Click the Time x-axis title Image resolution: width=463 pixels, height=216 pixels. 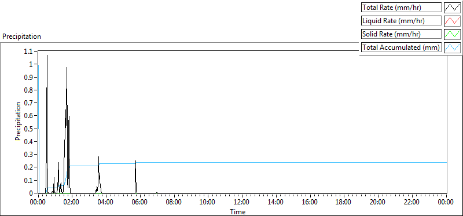[238, 211]
